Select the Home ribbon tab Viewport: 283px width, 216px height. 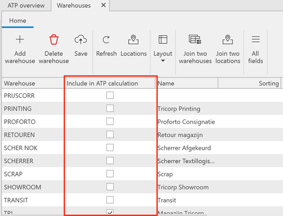coord(18,20)
